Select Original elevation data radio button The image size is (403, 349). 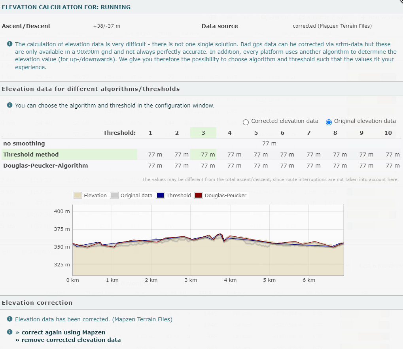point(329,122)
